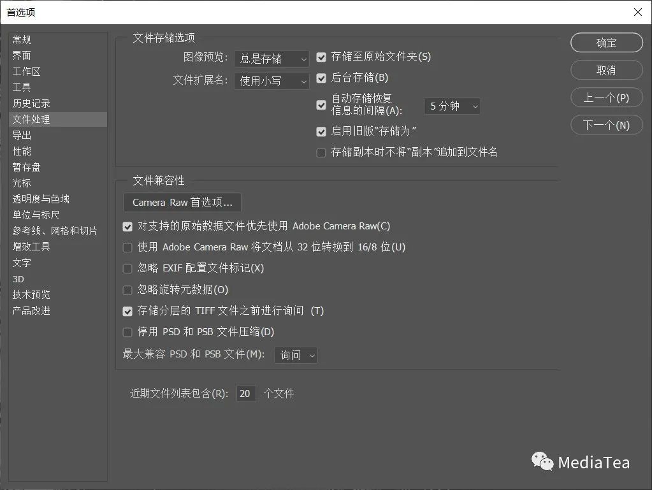Open the 5 分钟 auto-save interval dropdown
The width and height of the screenshot is (652, 490).
453,106
